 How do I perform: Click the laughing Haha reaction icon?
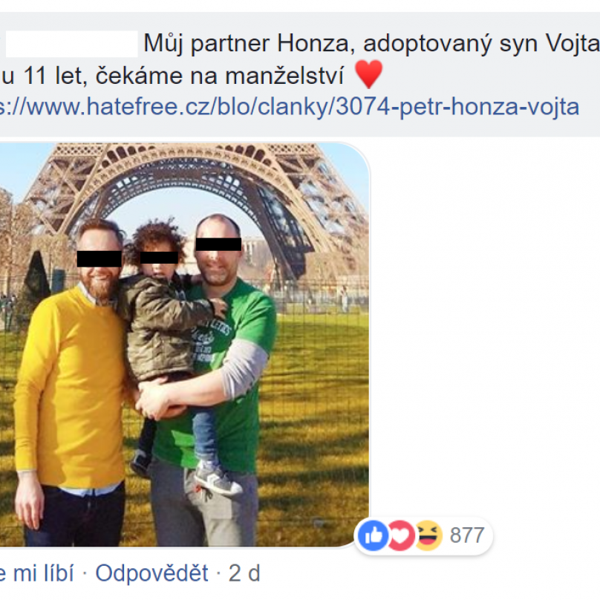429,535
